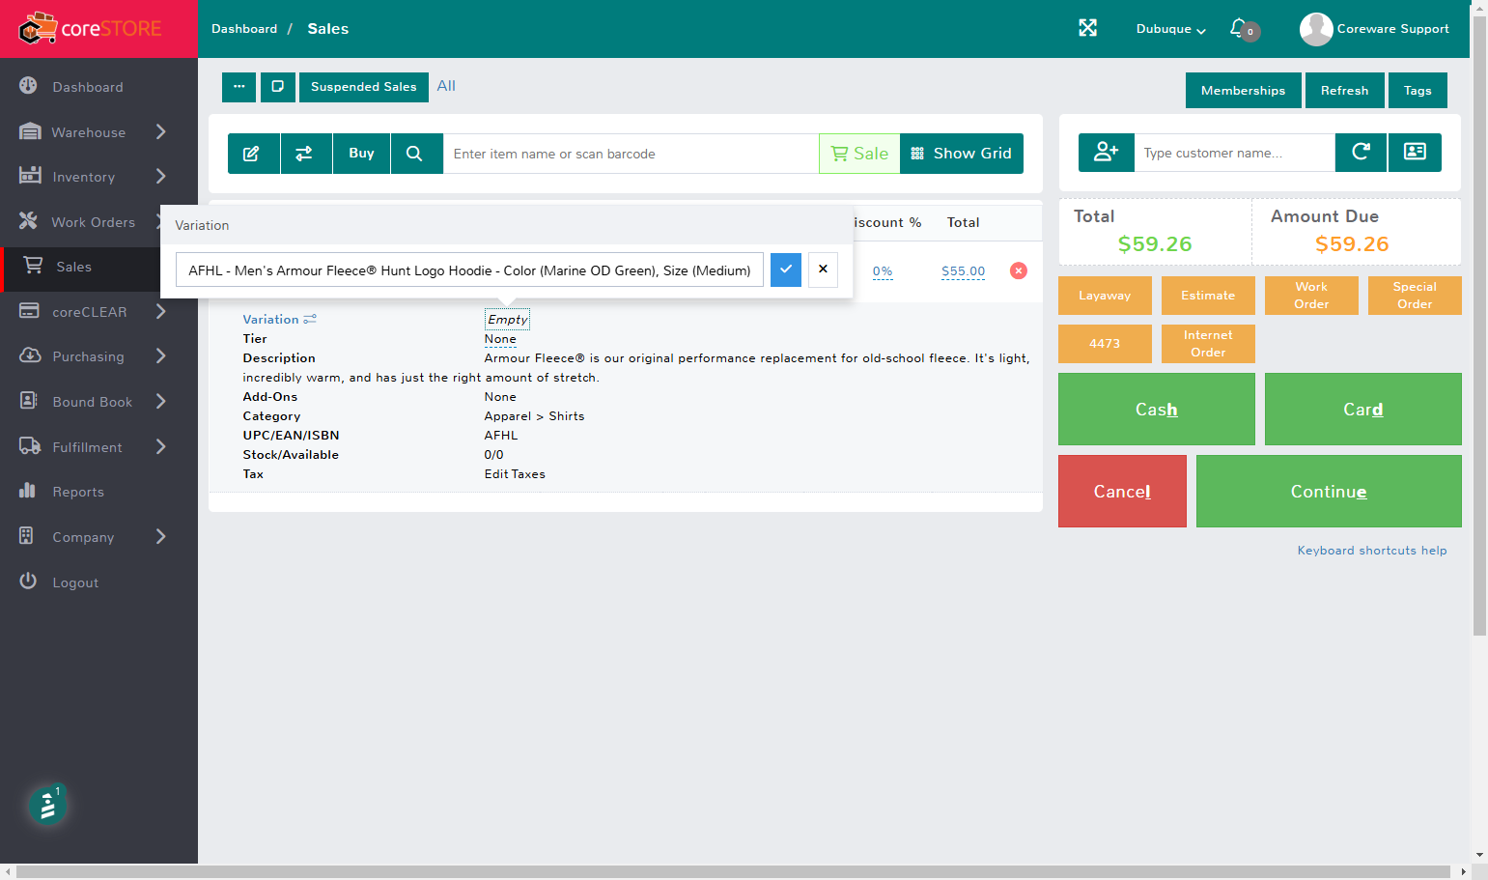Viewport: 1488px width, 880px height.
Task: Click the Show Grid button
Action: click(x=962, y=154)
